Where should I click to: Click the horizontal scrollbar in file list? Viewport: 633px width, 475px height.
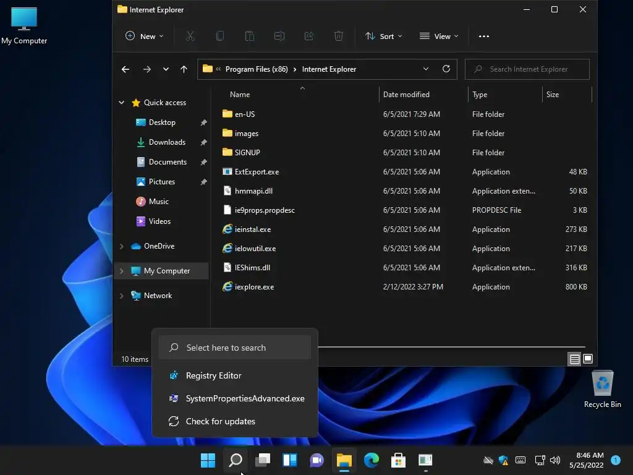[x=451, y=346]
